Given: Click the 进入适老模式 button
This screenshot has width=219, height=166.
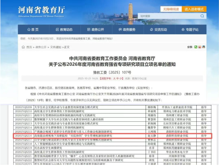Looking at the screenshot, I should [x=194, y=9].
